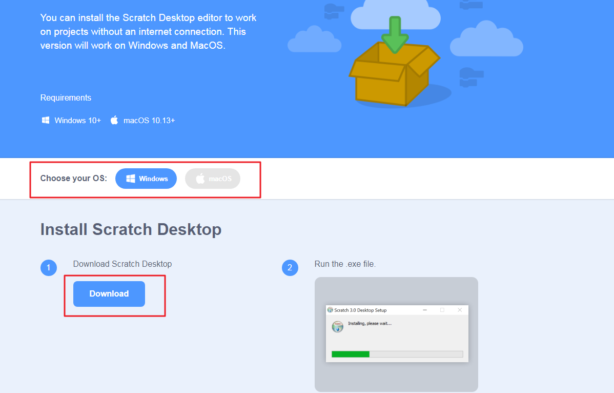Viewport: 614px width, 393px height.
Task: Click the 'Windows 10+' requirement text
Action: [77, 121]
